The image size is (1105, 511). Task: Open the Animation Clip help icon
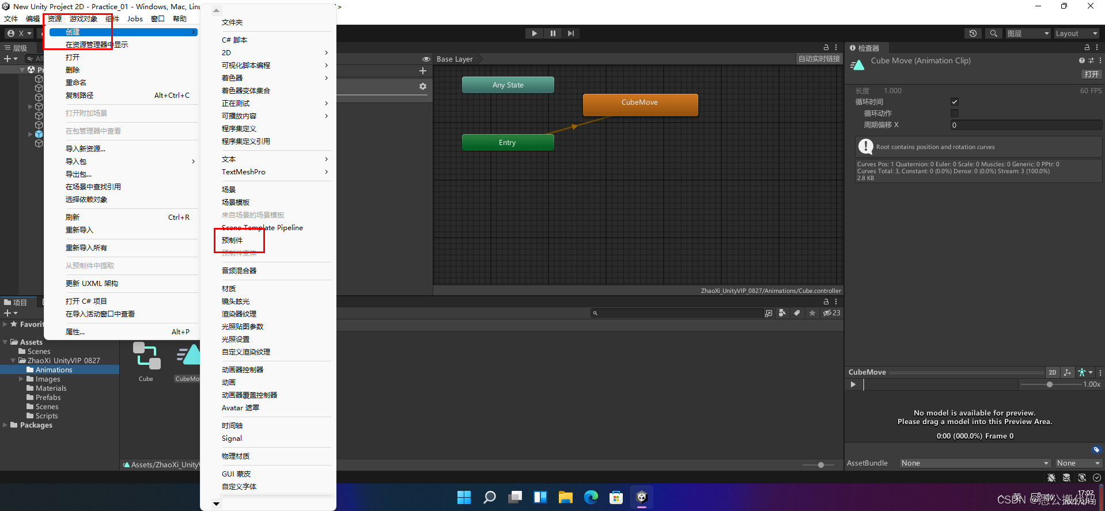pos(1081,60)
